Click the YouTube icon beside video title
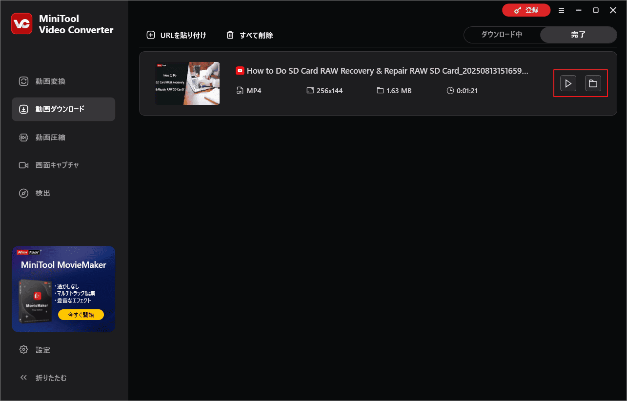 240,71
